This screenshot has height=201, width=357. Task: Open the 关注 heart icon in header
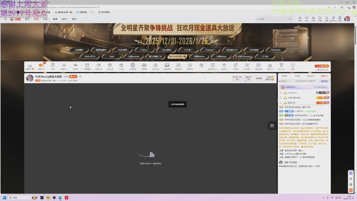307,19
